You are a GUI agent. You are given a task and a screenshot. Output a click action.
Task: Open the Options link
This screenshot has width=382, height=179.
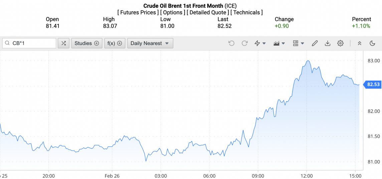[x=173, y=12]
